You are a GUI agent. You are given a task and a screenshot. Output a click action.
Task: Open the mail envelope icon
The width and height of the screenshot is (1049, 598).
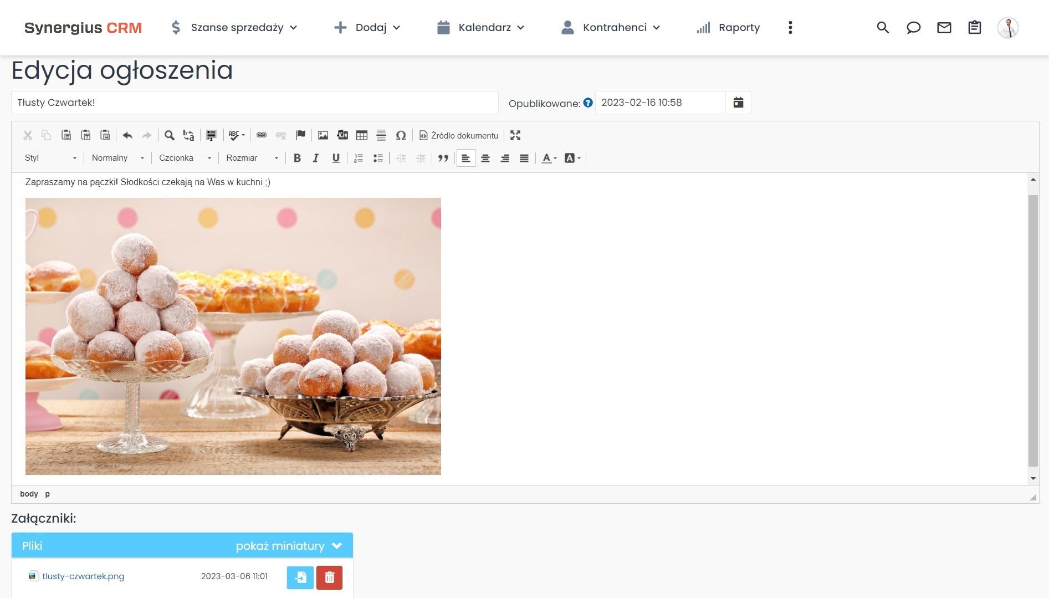(944, 28)
